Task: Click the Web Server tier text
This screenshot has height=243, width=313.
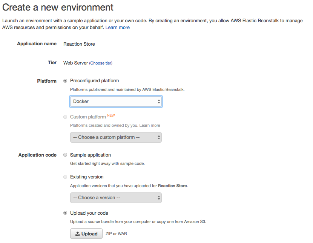Action: point(75,63)
